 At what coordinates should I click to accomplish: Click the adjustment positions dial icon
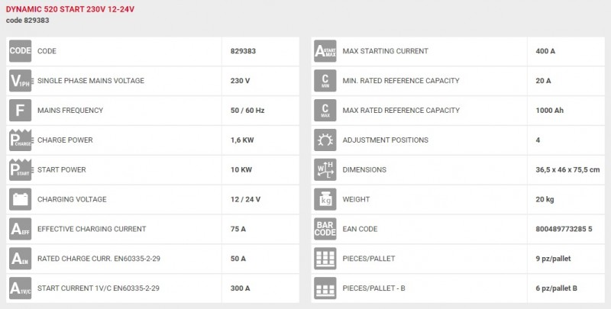coord(325,140)
